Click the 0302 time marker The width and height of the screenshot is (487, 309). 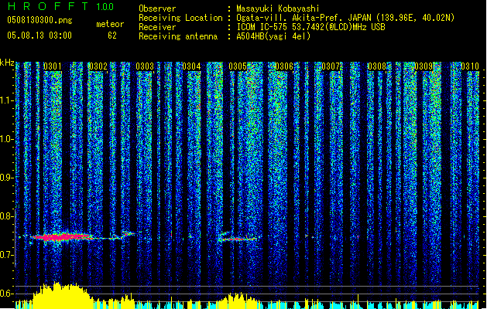point(98,66)
